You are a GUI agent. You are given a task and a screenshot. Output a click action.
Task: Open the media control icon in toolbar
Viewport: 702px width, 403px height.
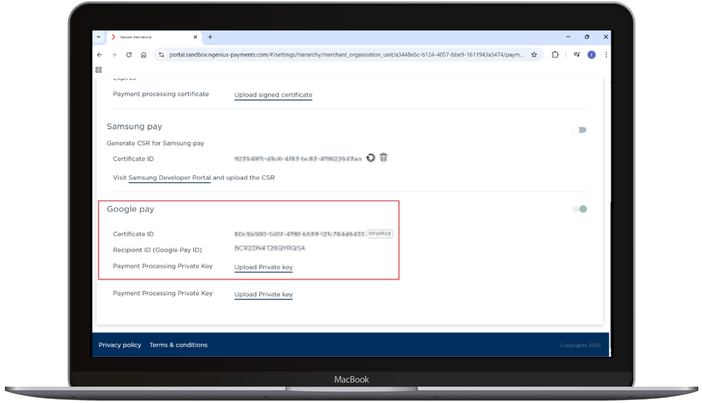(x=577, y=55)
